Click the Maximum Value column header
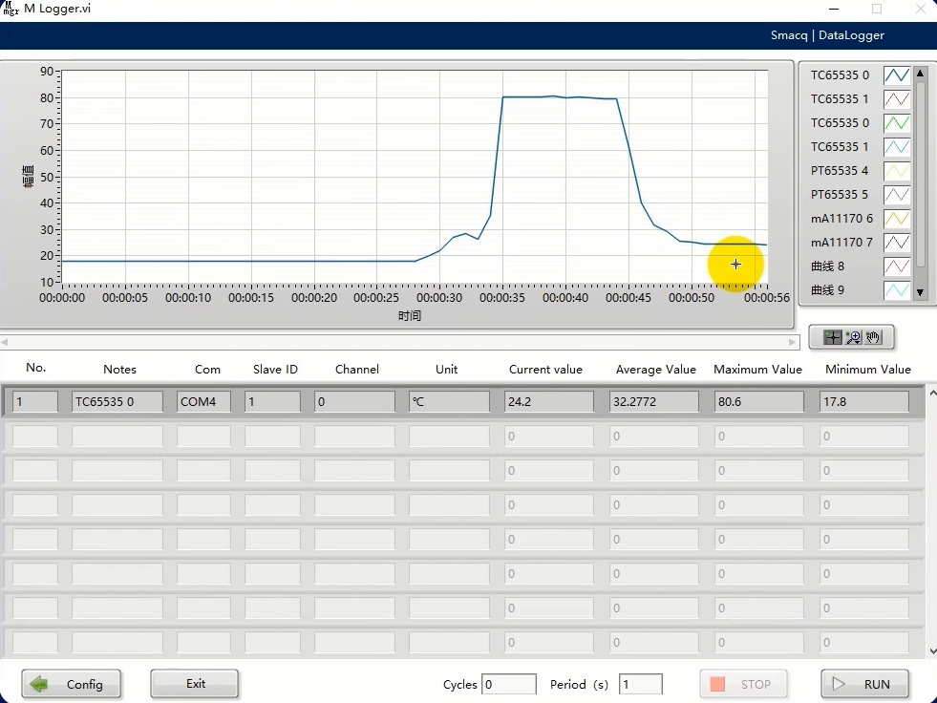937x703 pixels. pyautogui.click(x=757, y=370)
